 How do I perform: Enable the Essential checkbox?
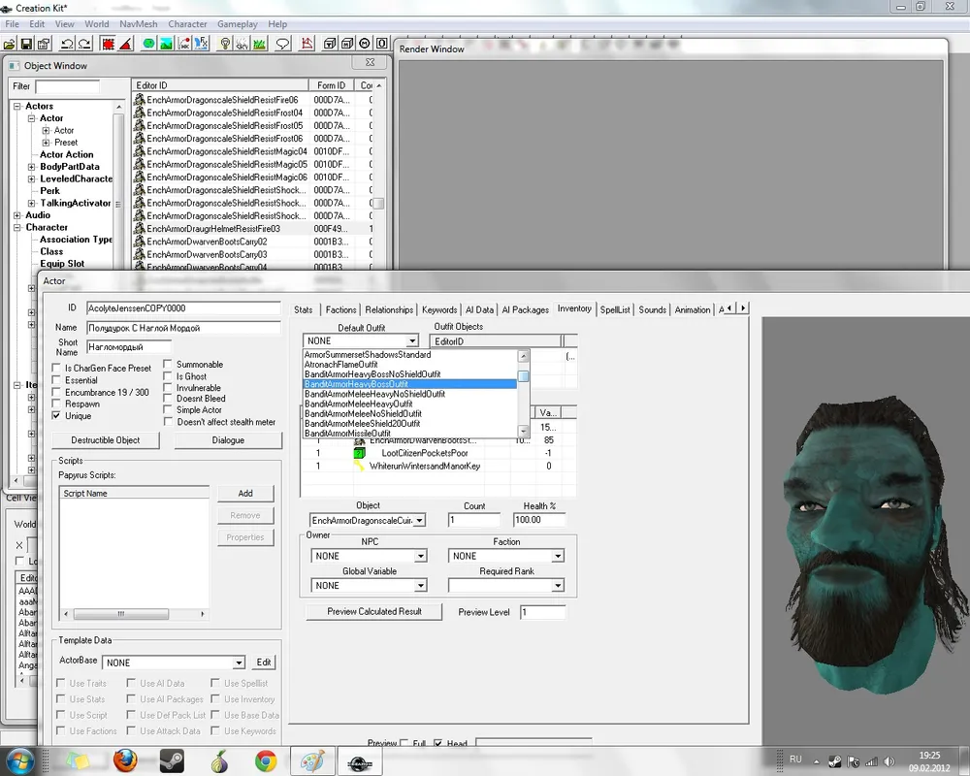pos(57,381)
